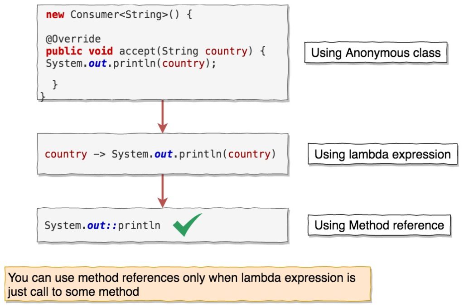Click "println" in the method reference box
The height and width of the screenshot is (308, 464).
pyautogui.click(x=139, y=225)
